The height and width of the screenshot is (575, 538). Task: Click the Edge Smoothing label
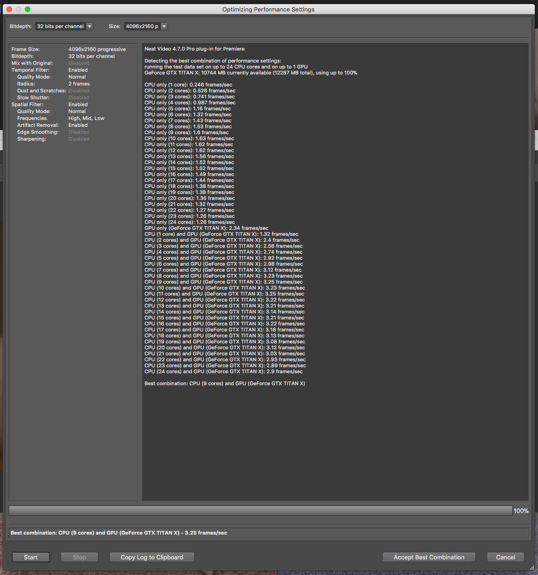[x=38, y=132]
